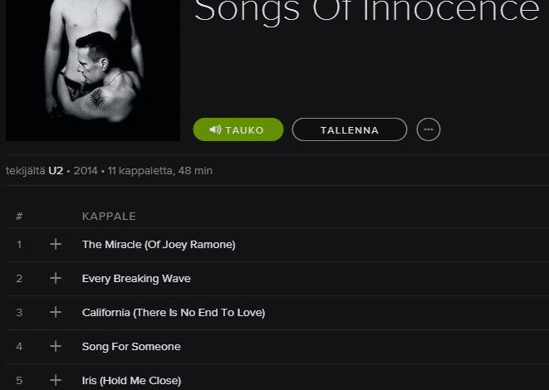Click the speaker icon on the TAUKO button
549x390 pixels.
coord(215,129)
